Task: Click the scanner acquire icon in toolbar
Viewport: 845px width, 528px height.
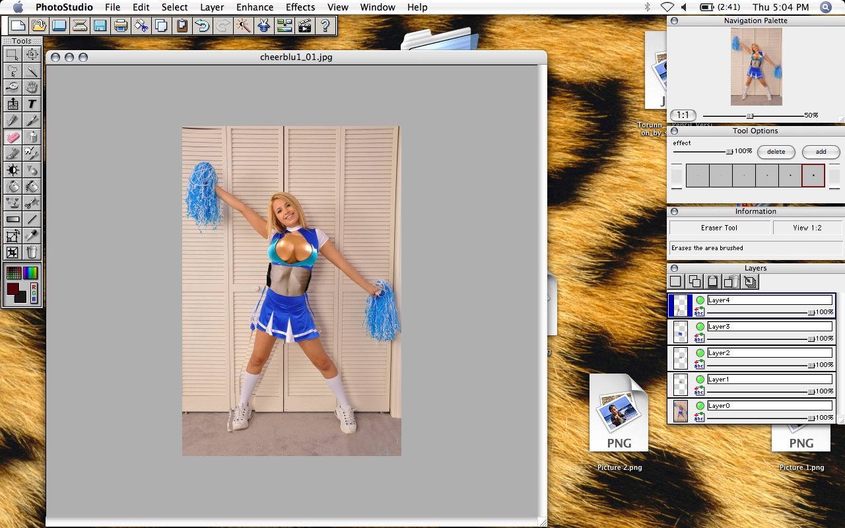Action: click(x=80, y=26)
